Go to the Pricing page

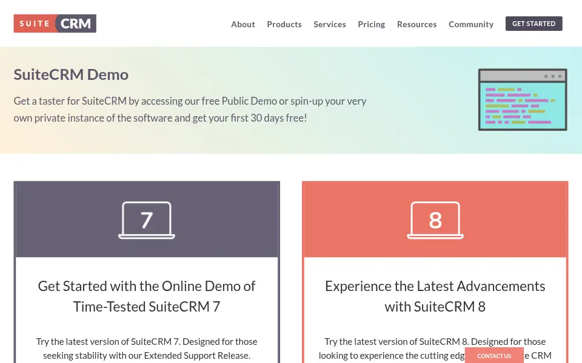371,24
